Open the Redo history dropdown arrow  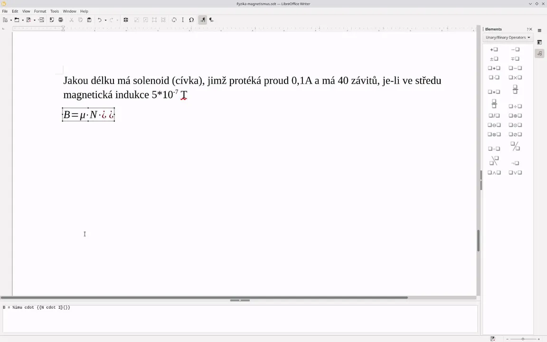click(117, 20)
